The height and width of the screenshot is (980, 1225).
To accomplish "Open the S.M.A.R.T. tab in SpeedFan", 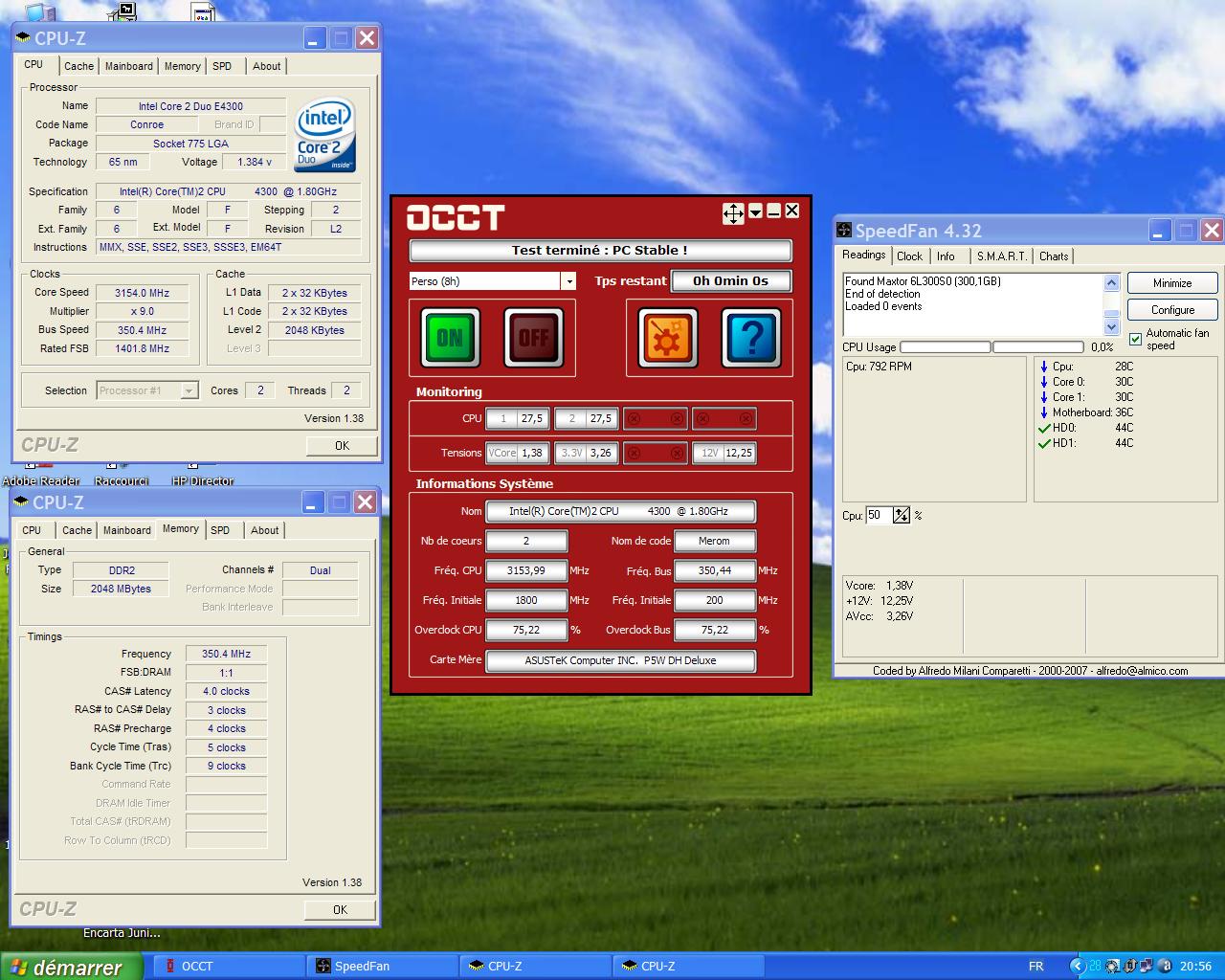I will [x=1001, y=256].
